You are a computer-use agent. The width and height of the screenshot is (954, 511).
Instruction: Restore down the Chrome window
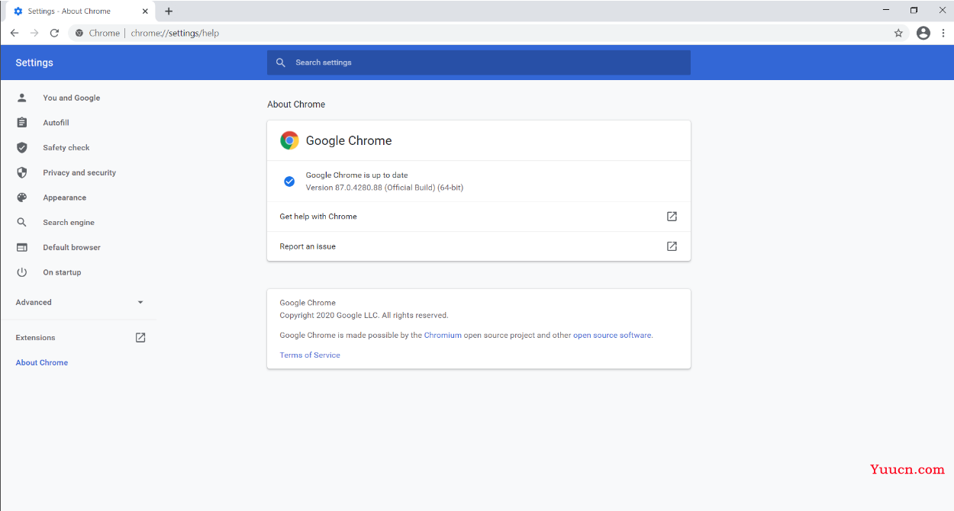point(914,11)
